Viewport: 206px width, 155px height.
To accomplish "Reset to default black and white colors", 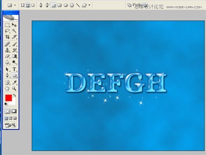I will [x=6, y=104].
